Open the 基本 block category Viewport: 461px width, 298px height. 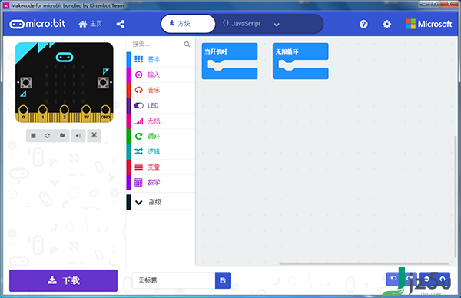[161, 59]
